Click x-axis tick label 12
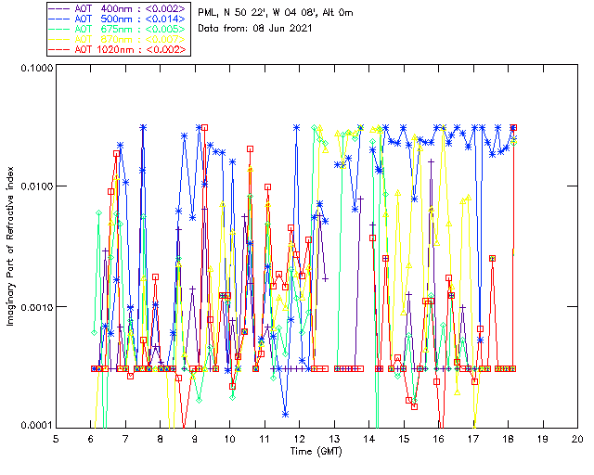The height and width of the screenshot is (475, 594). [x=299, y=439]
